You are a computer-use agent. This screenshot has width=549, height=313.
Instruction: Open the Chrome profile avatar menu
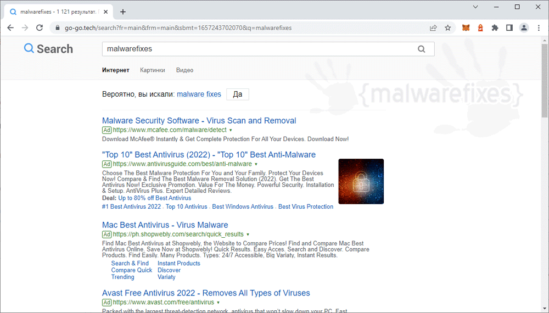[524, 28]
